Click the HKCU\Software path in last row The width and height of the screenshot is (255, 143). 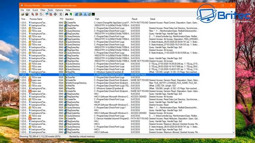coord(101,132)
